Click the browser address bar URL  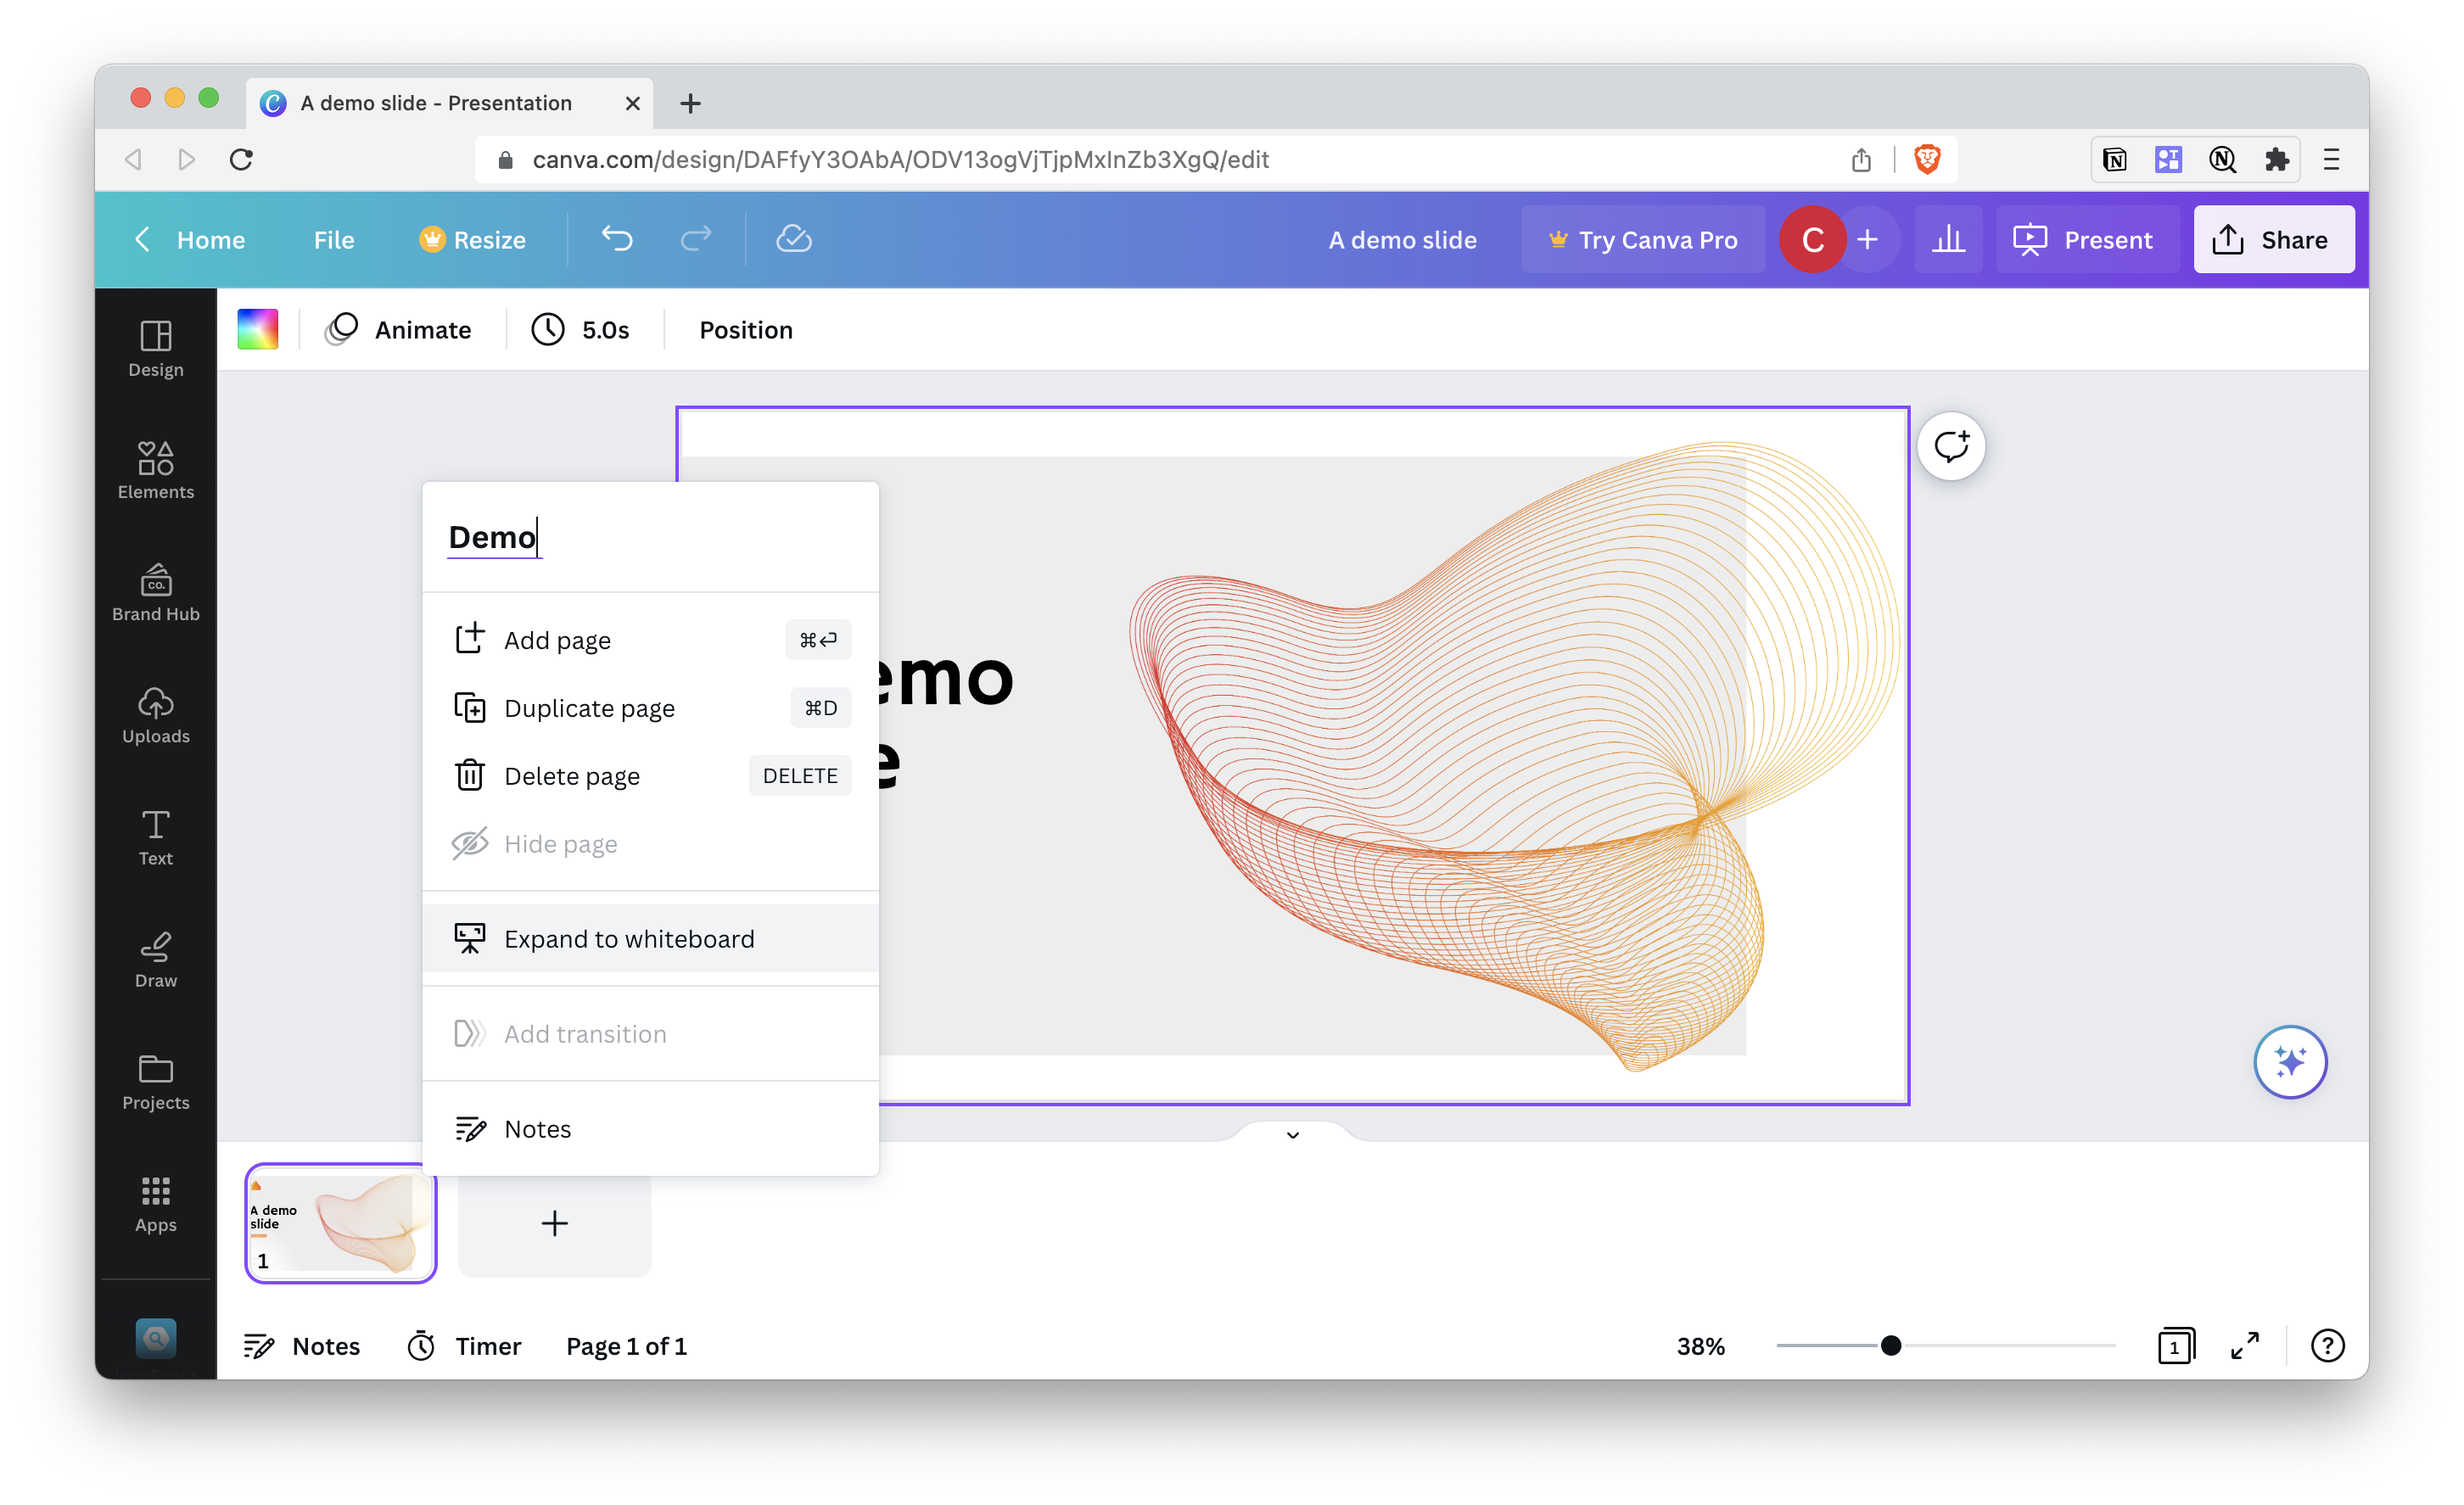point(900,159)
